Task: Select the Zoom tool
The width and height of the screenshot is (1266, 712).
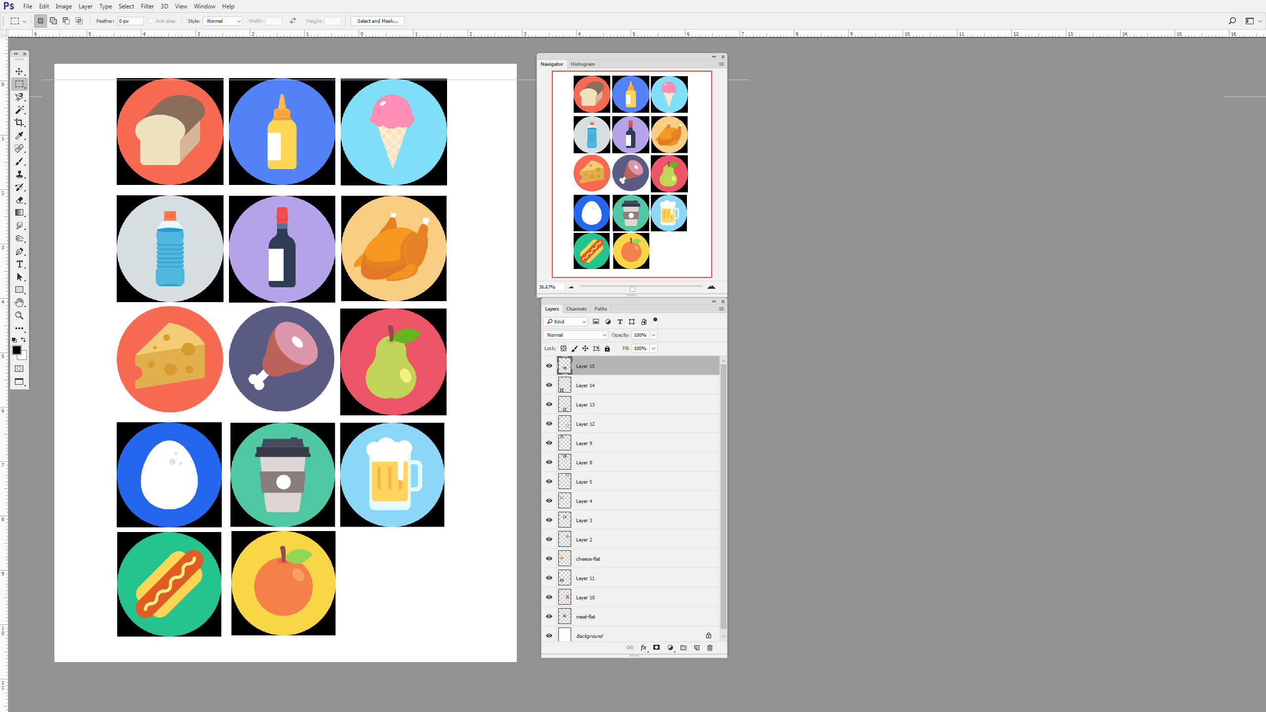Action: tap(19, 315)
